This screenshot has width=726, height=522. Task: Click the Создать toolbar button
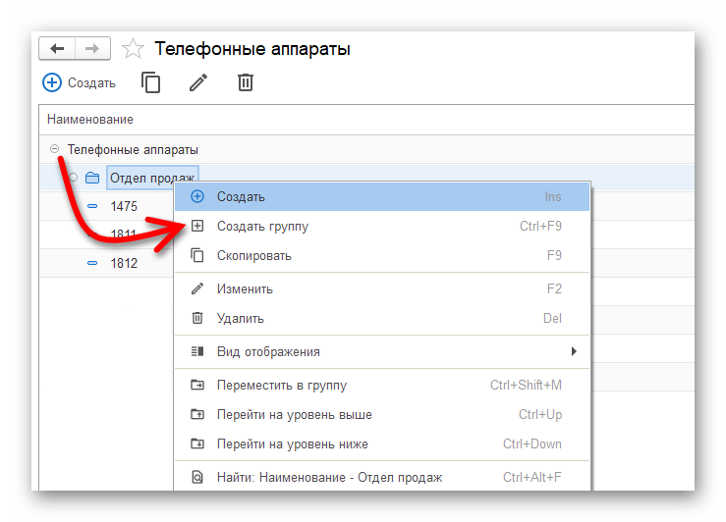(x=79, y=82)
